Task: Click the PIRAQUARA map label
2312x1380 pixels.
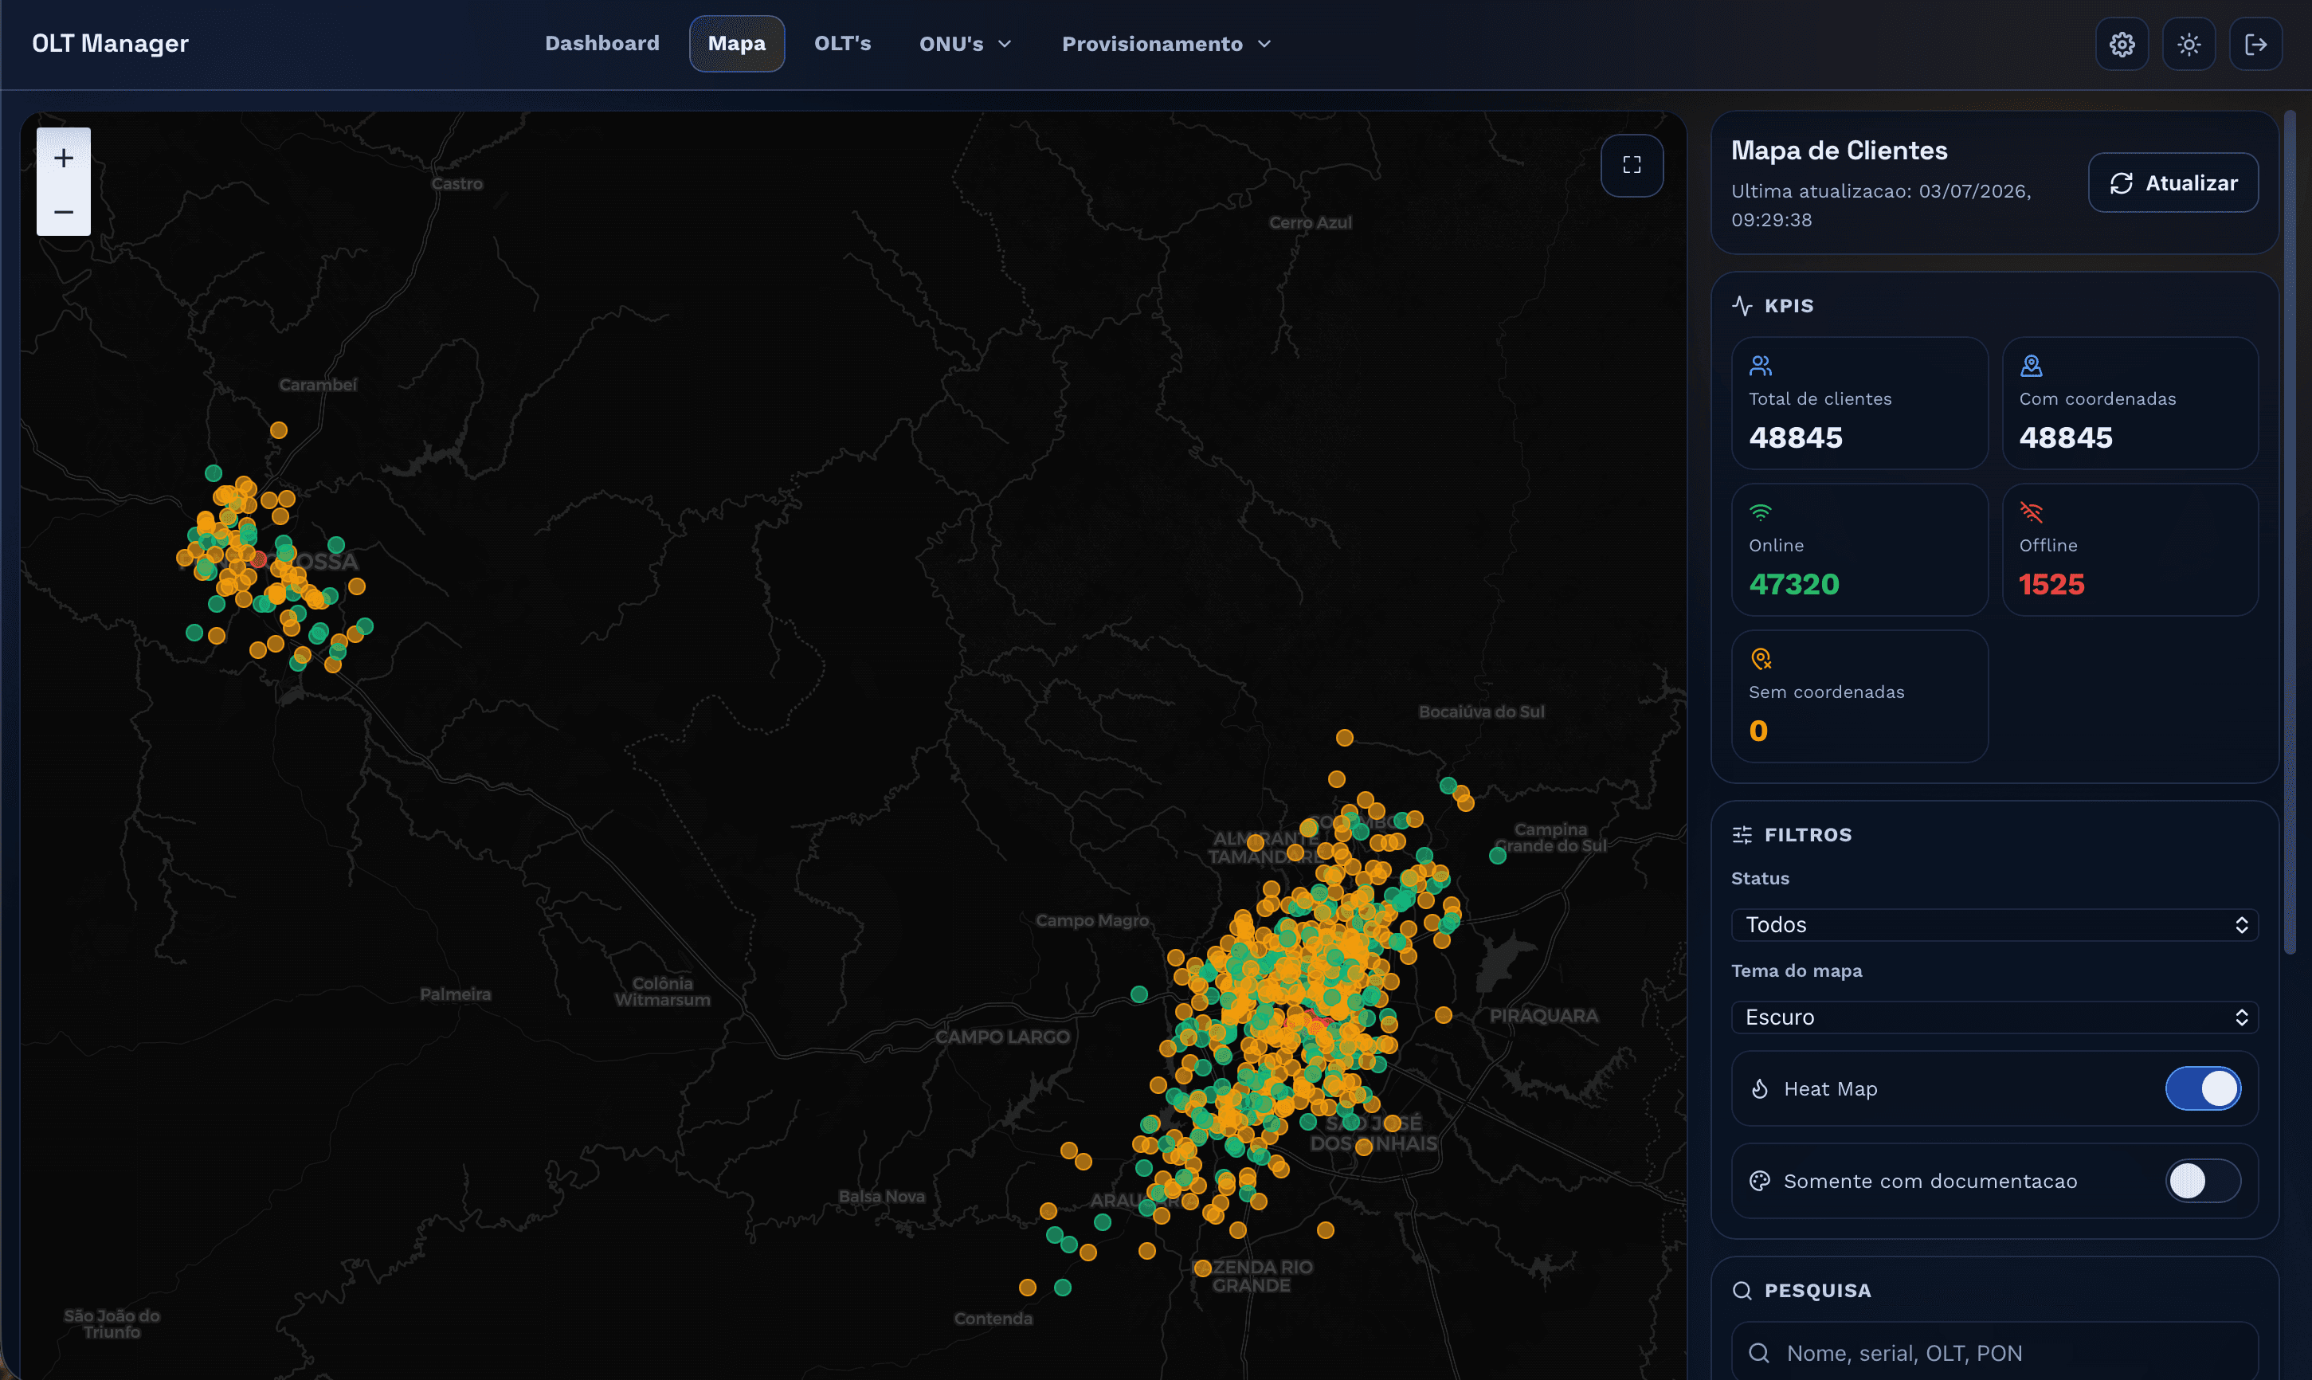Action: pos(1544,1015)
